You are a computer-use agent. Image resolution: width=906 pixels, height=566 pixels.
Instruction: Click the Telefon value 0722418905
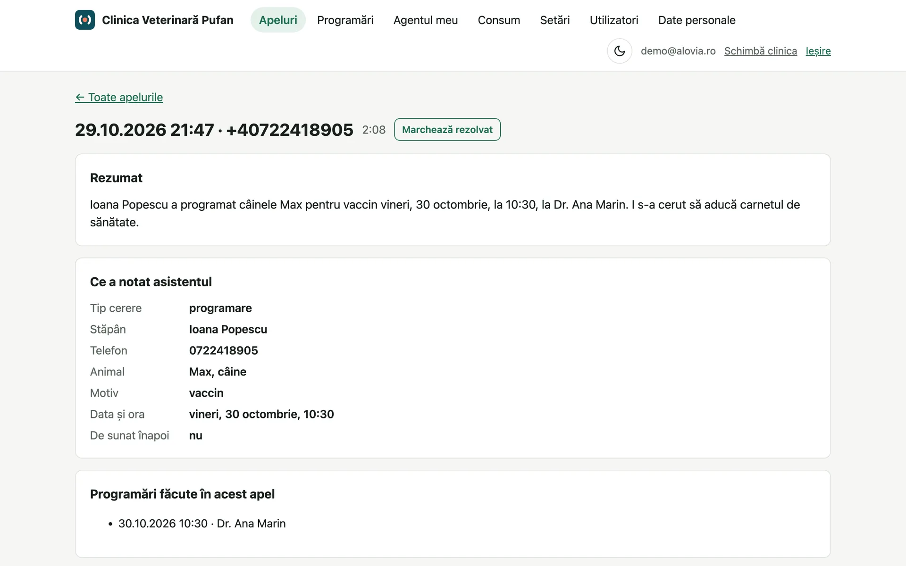pyautogui.click(x=224, y=350)
